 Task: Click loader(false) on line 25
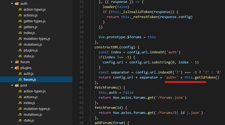point(116,7)
